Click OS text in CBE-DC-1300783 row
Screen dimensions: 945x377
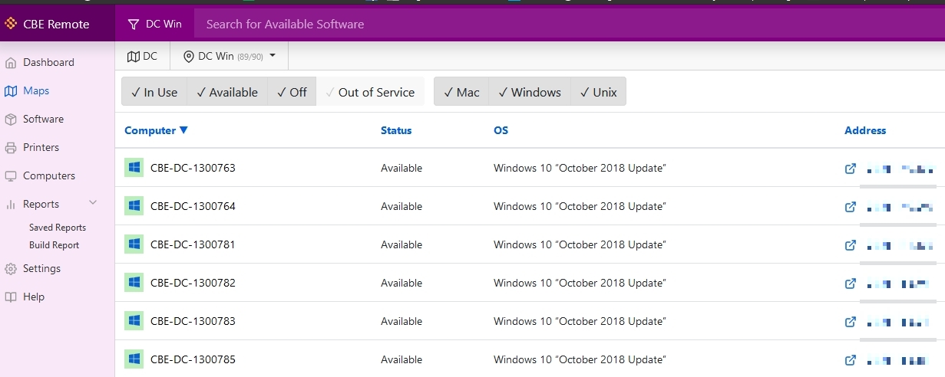coord(580,321)
